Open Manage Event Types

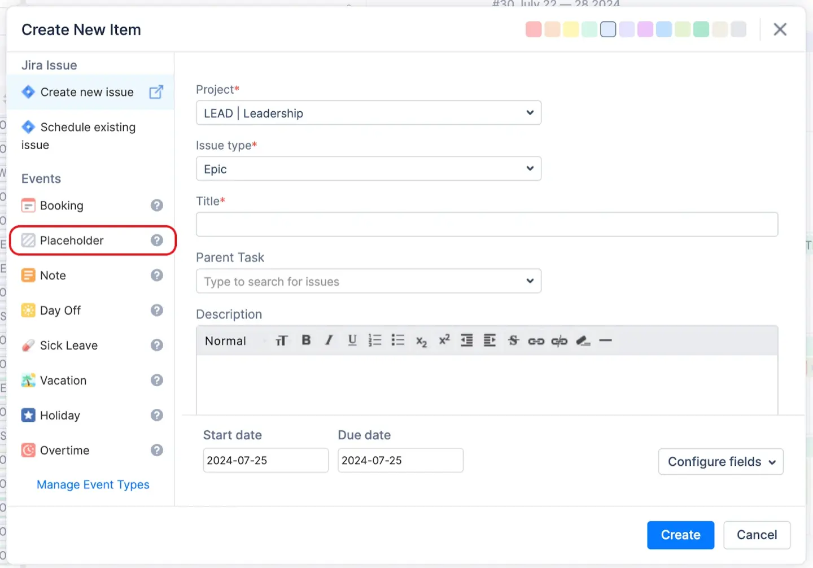(x=93, y=484)
